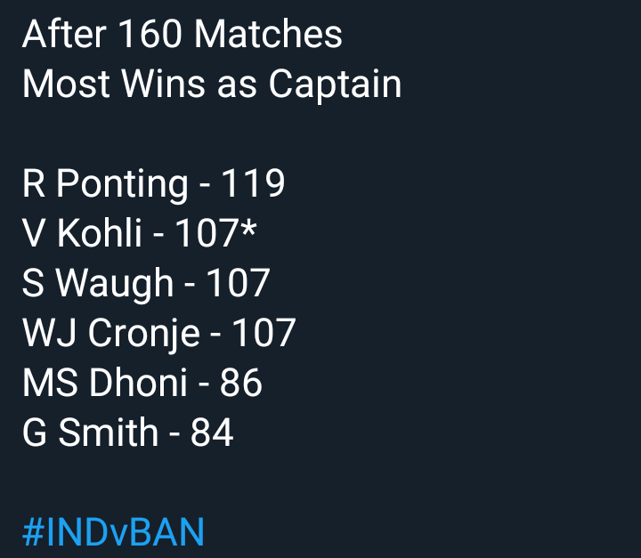Image resolution: width=641 pixels, height=558 pixels.
Task: Click the asterisk after Kohli's 107
Action: click(249, 228)
